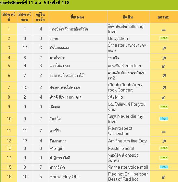Screen dimensions: 178x182
Task: Click the up arrow for Am fine Day row
Action: coord(164,141)
